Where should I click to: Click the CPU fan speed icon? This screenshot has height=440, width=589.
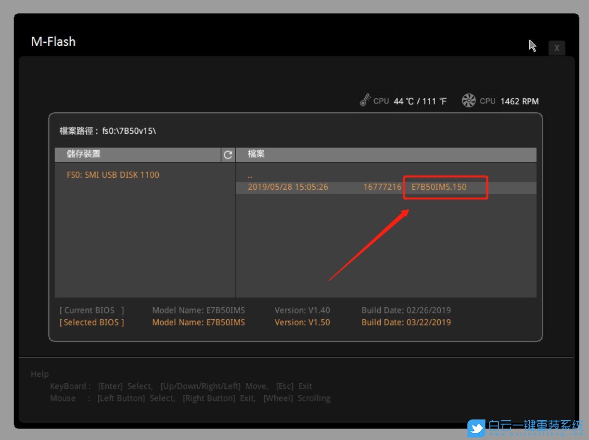[x=468, y=101]
